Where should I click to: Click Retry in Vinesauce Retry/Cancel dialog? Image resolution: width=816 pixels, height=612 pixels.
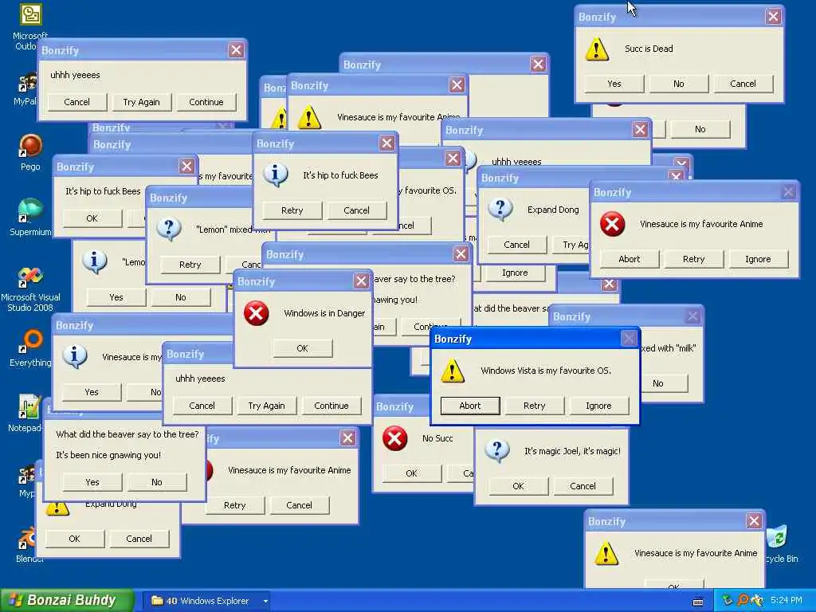click(235, 504)
